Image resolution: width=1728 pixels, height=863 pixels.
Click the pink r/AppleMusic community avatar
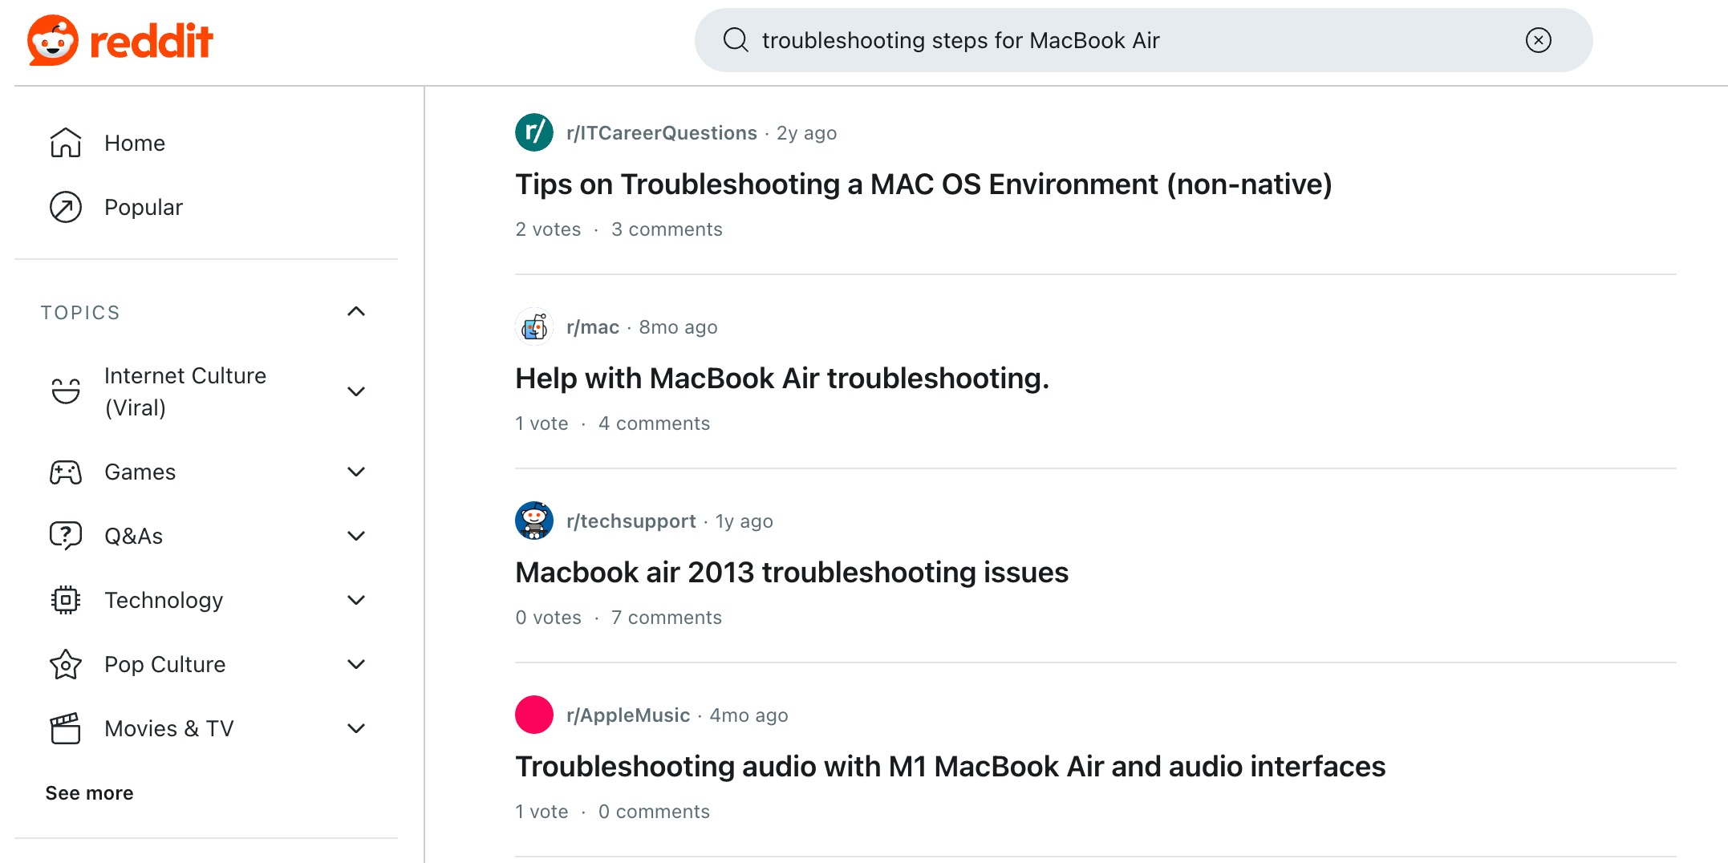[x=534, y=715]
